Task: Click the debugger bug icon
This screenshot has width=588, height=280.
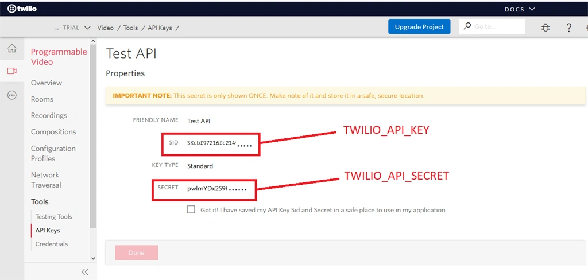Action: click(546, 27)
